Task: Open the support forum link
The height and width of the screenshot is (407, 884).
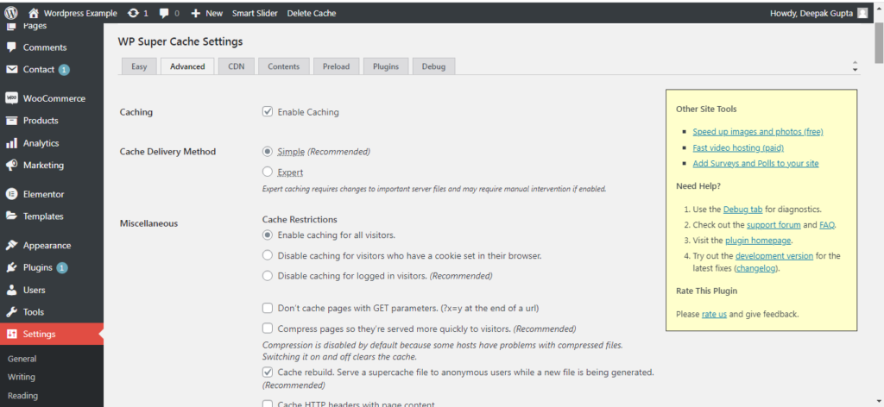Action: pos(761,224)
